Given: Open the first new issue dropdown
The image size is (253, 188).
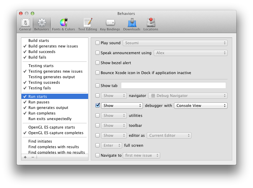Looking at the screenshot, I should coord(141,155).
